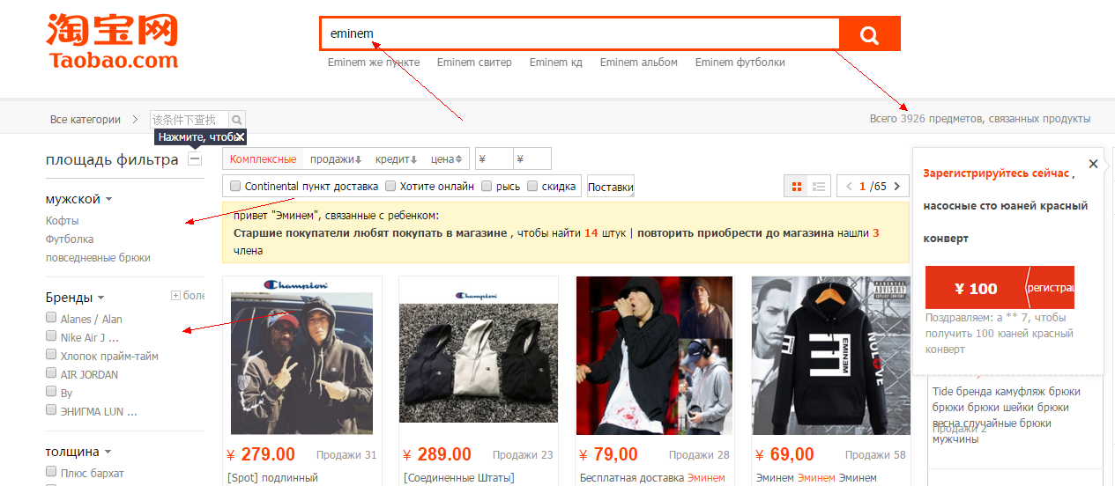Open the Taobao logo homepage
Screen dimensions: 1115x486
112,41
